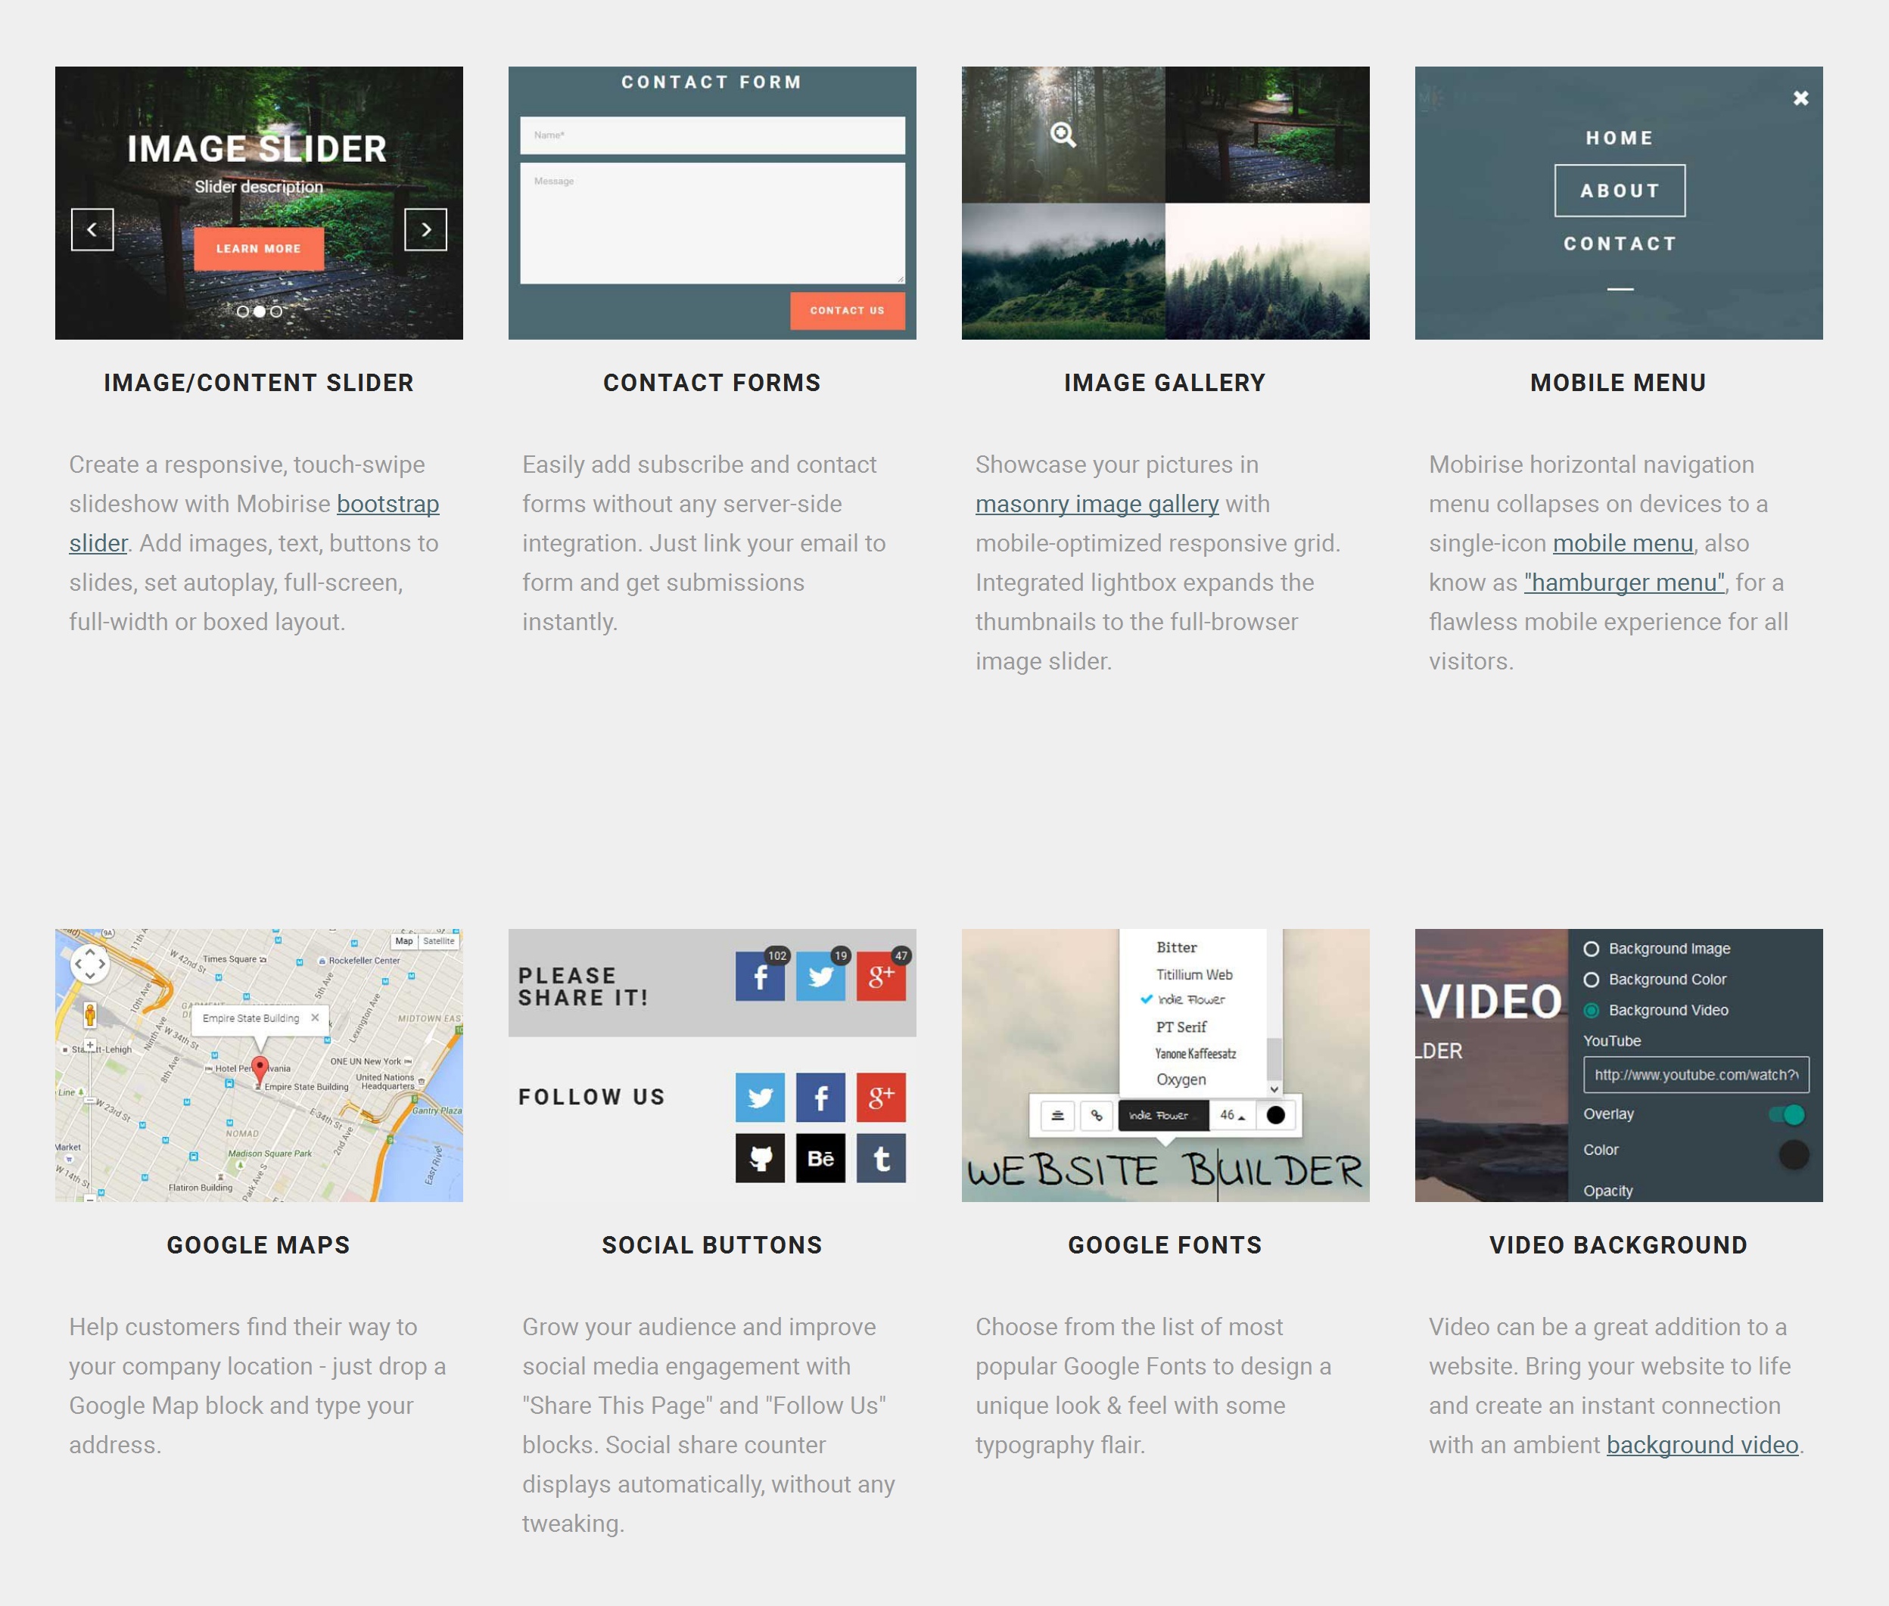Click the next slide arrow icon

[x=425, y=229]
